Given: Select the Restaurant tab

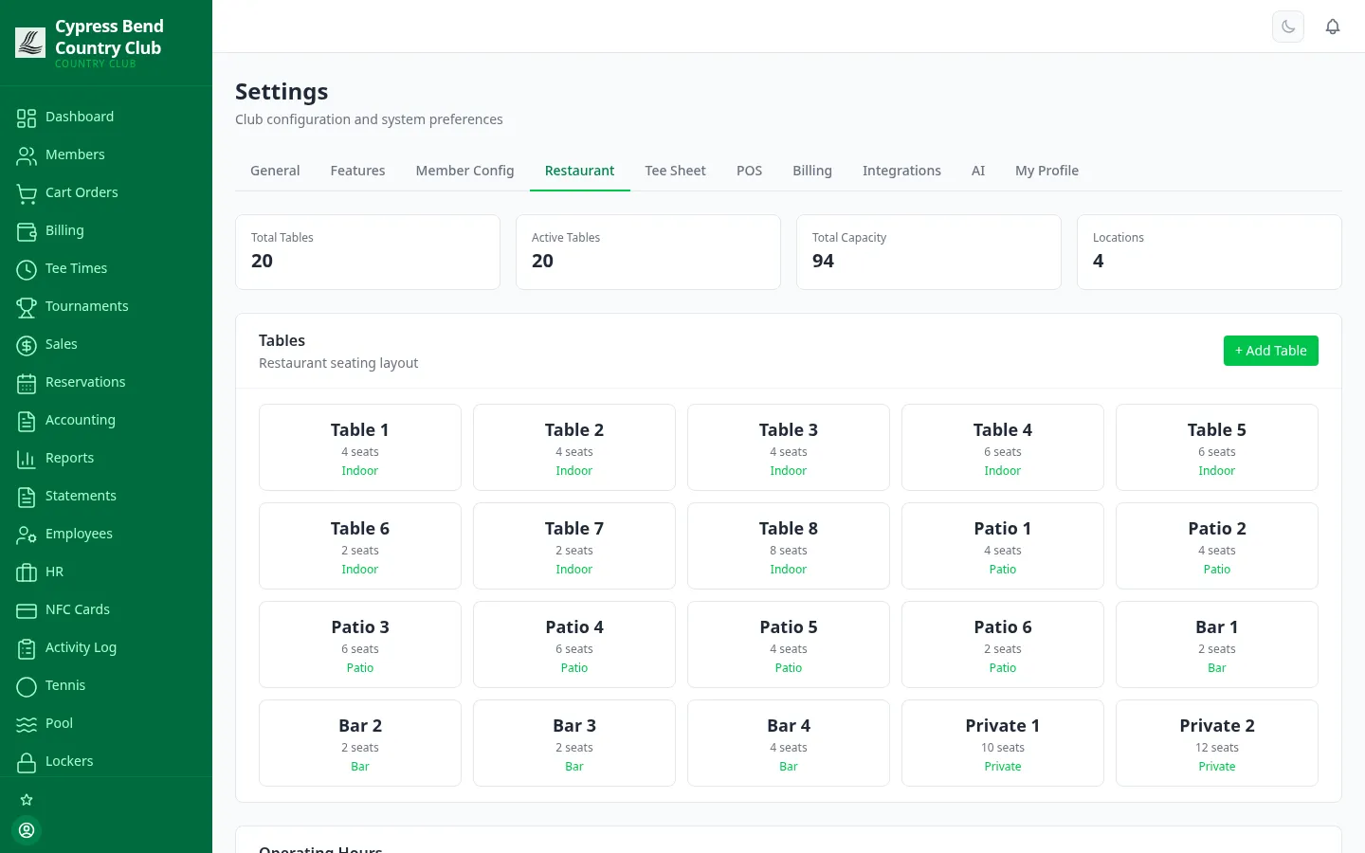Looking at the screenshot, I should 579,171.
